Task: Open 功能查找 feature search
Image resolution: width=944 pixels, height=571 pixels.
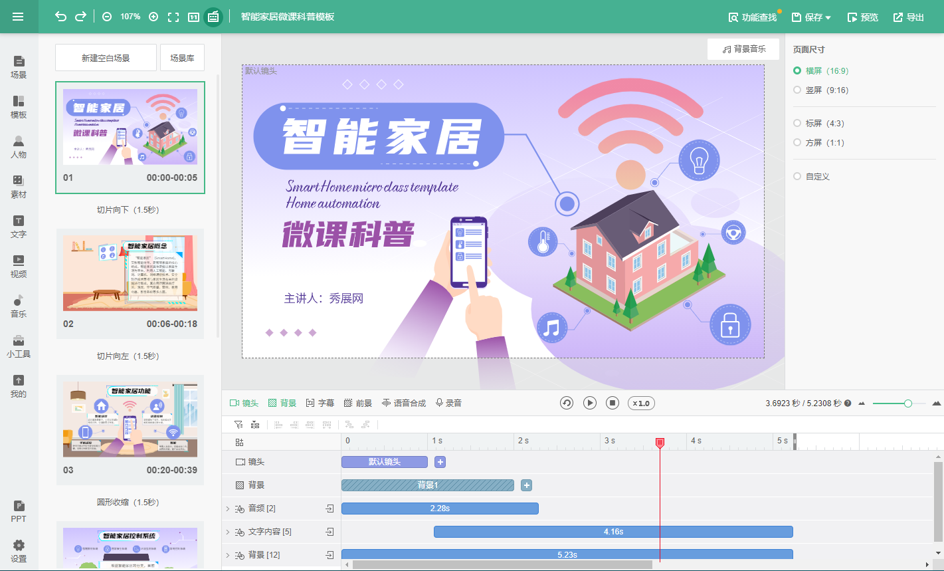Action: [753, 17]
